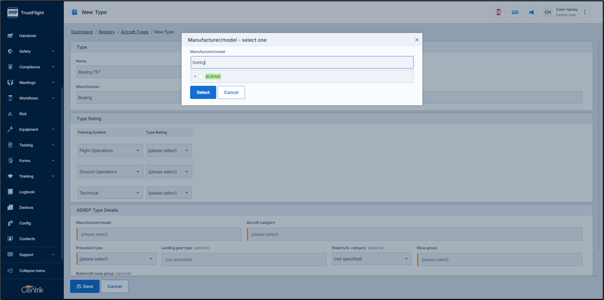Click the Logbook icon in the sidebar

(x=10, y=192)
